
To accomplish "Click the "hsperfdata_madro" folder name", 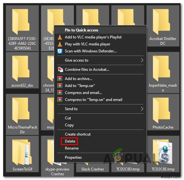I will [x=163, y=88].
